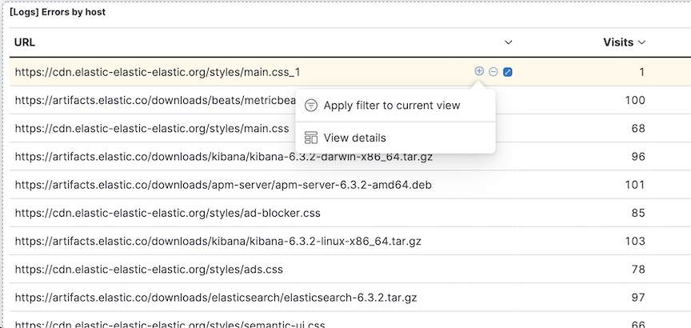Viewport: 691px width, 328px height.
Task: Click the details icon beside View details
Action: [311, 138]
